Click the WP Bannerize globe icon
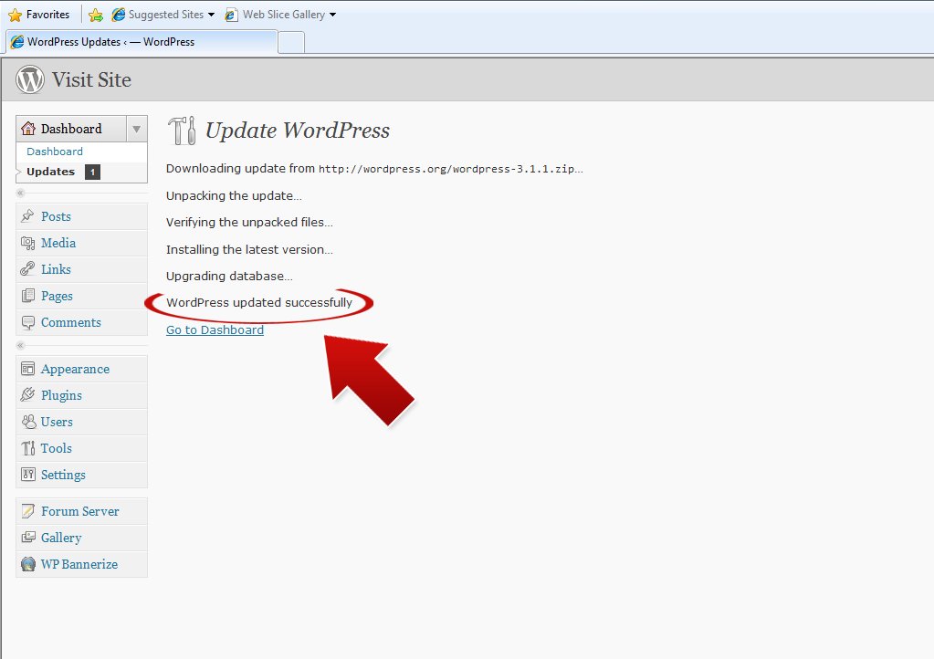Image resolution: width=934 pixels, height=659 pixels. tap(27, 564)
